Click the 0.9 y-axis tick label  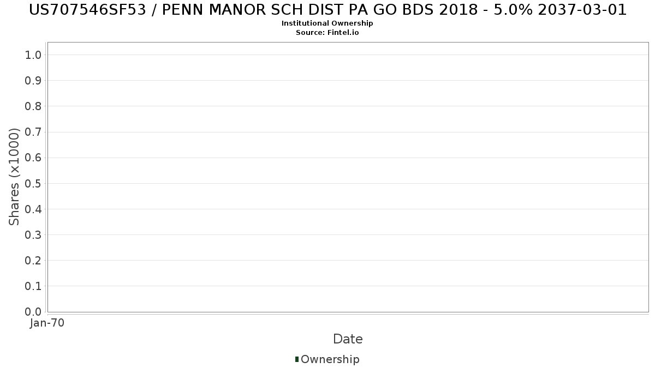coord(33,81)
